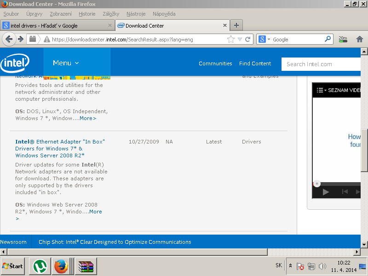Close the Download Center tab
This screenshot has height=276, width=368.
[x=225, y=25]
